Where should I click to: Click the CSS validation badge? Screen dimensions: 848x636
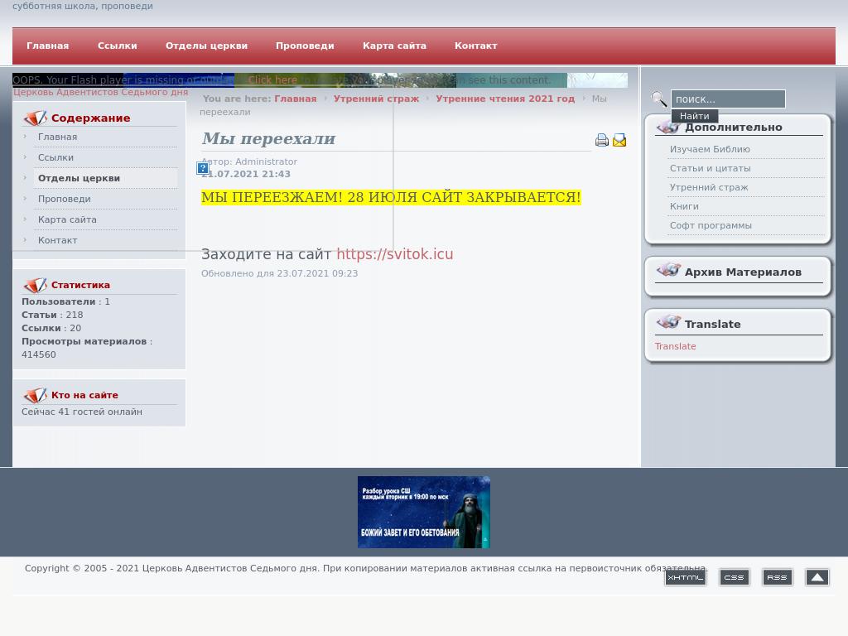pos(735,577)
